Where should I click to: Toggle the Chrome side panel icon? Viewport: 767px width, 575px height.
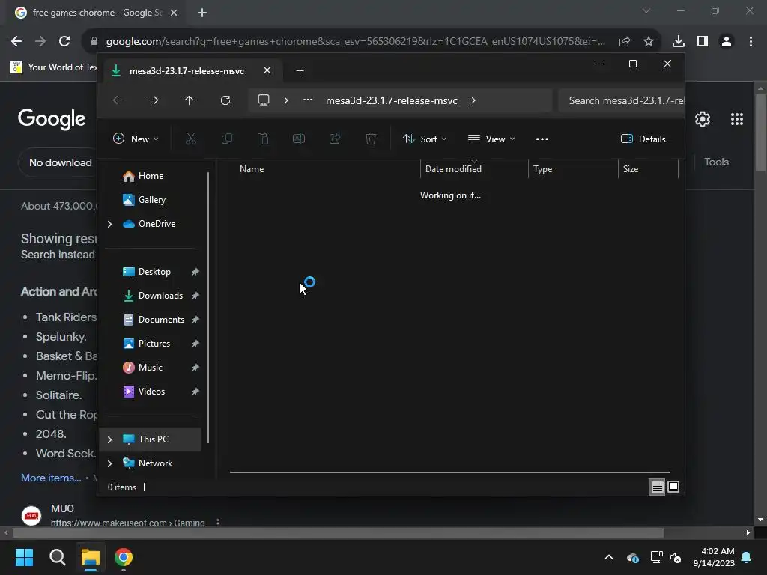[703, 41]
